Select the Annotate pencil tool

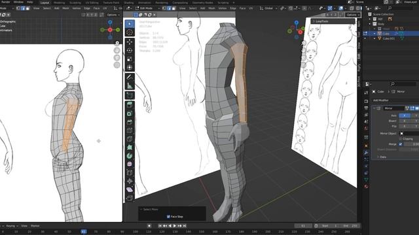click(130, 77)
